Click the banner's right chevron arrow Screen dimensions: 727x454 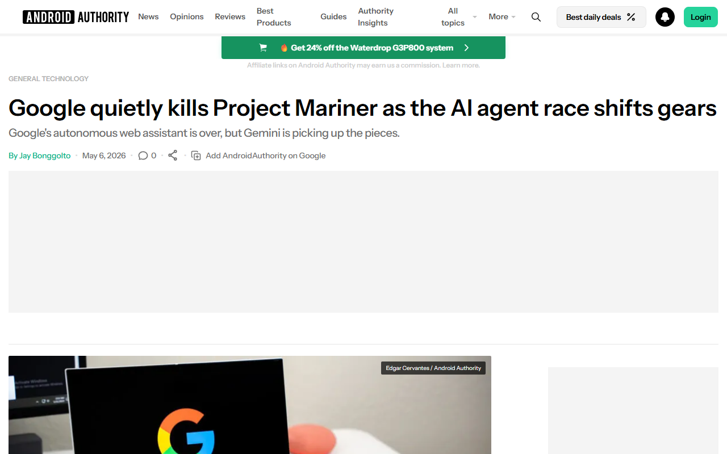click(x=466, y=48)
